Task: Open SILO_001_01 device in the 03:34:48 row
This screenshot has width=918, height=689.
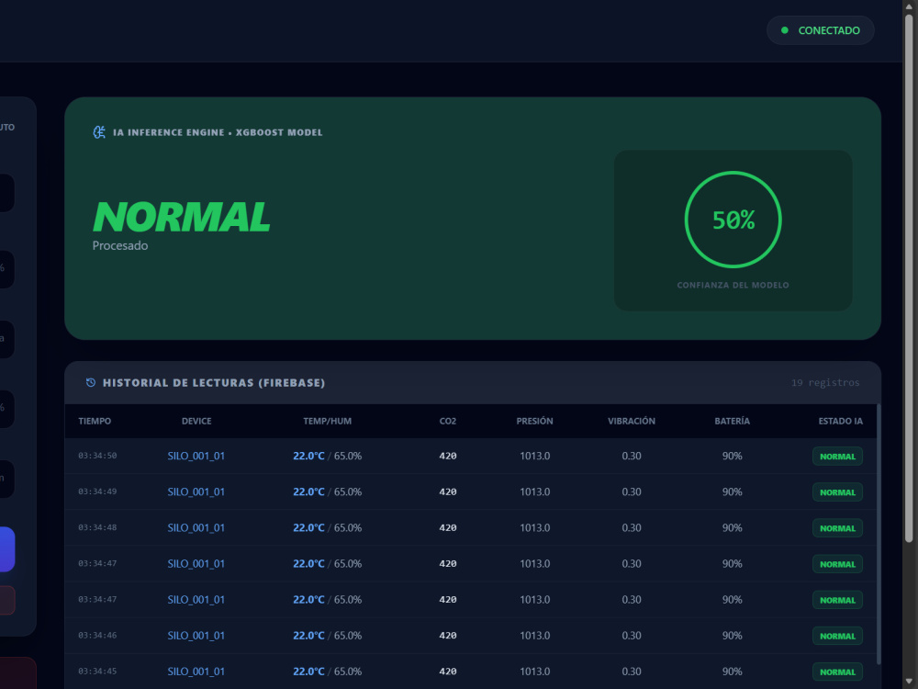Action: (196, 528)
